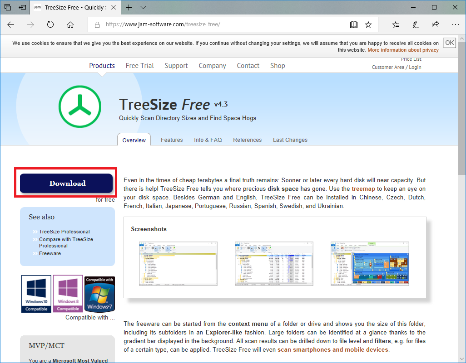Select the Overview tab
Viewport: 466px width, 363px height.
134,140
